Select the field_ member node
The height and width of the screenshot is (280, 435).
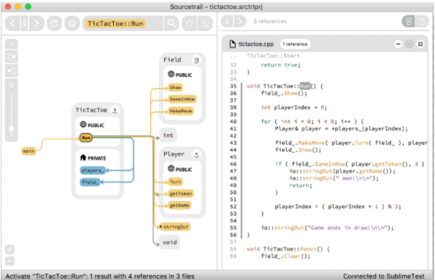click(90, 182)
